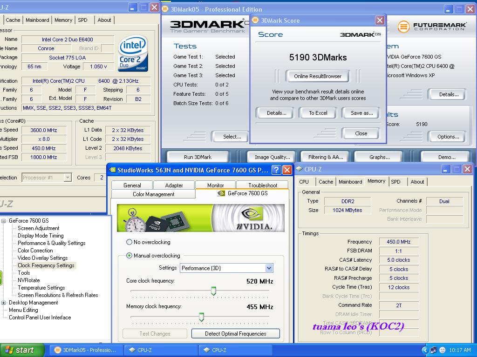
Task: Select the No overclocking radio button
Action: 129,242
